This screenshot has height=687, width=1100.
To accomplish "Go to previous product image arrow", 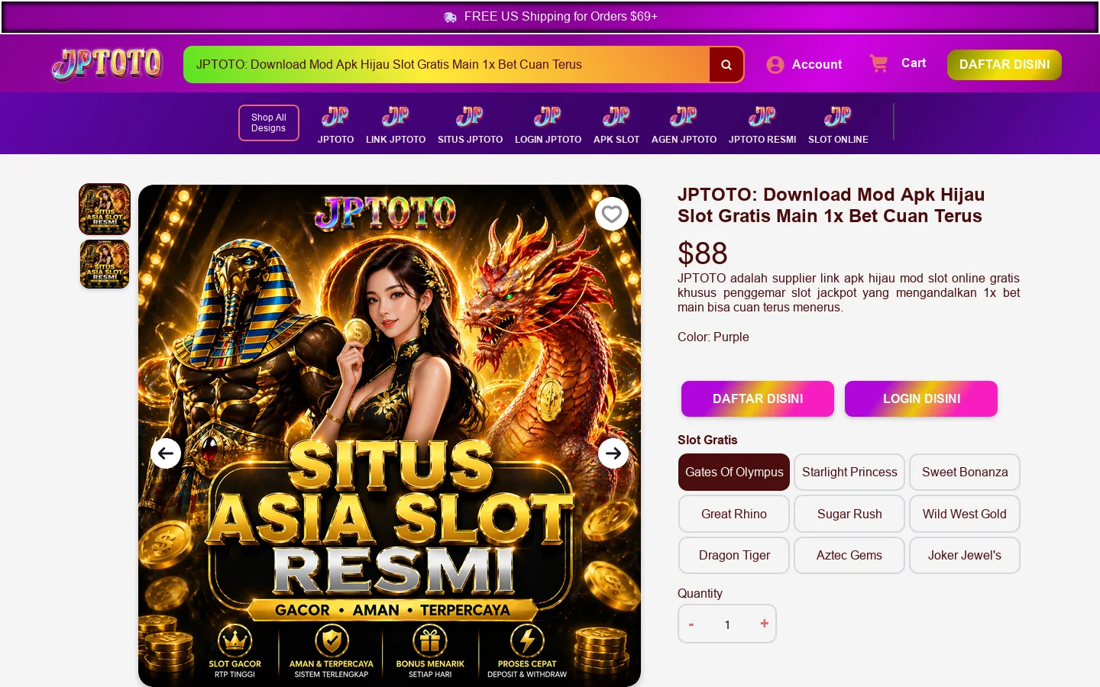I will tap(166, 453).
